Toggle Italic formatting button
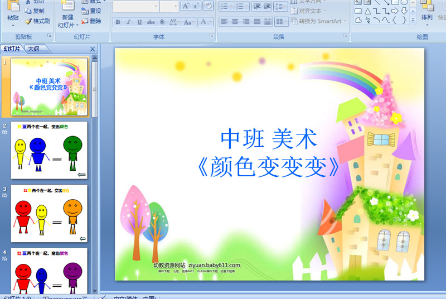This screenshot has height=299, width=446. coord(129,22)
